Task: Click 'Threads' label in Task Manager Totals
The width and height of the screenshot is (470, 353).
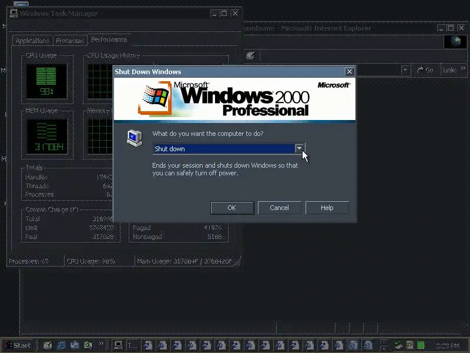Action: pos(37,186)
